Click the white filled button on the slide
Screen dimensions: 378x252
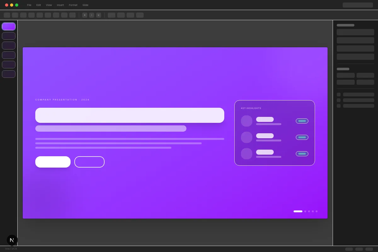point(53,162)
